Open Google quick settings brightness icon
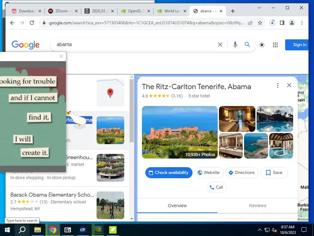 click(262, 45)
